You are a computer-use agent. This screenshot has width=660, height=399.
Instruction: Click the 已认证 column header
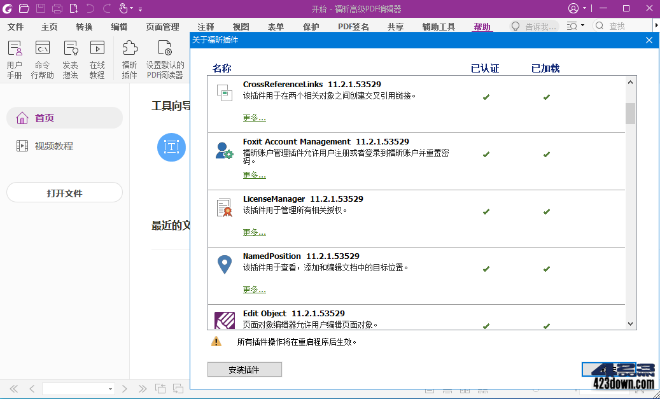[485, 68]
